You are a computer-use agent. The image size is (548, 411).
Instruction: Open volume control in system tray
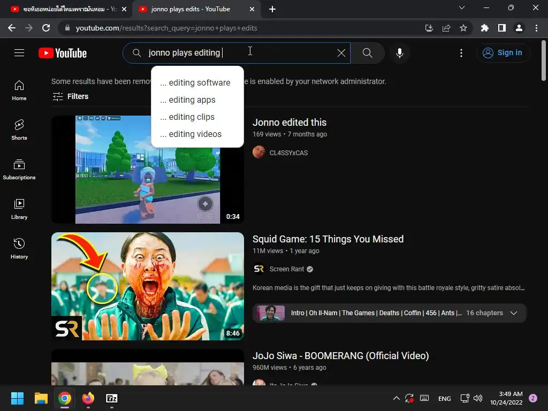(478, 398)
